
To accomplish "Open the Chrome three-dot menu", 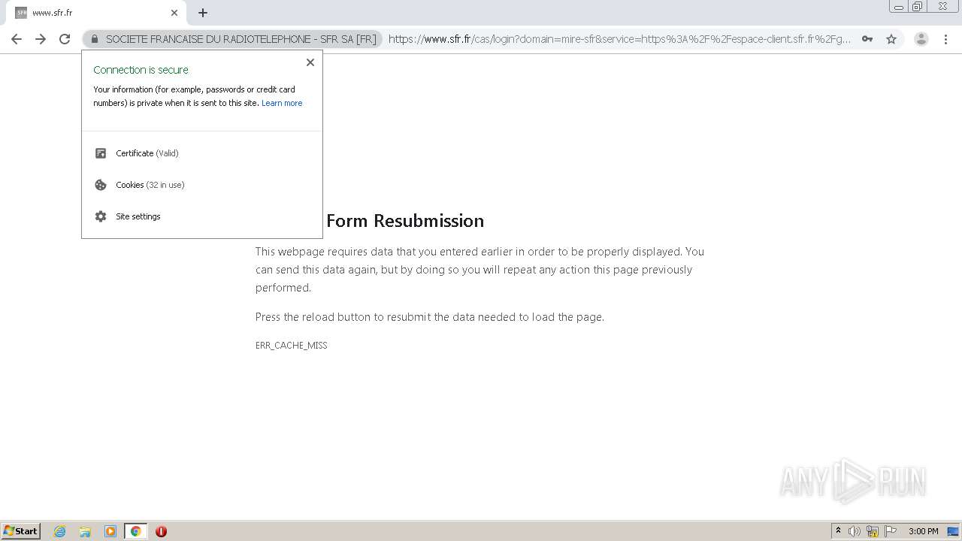I will pos(945,39).
